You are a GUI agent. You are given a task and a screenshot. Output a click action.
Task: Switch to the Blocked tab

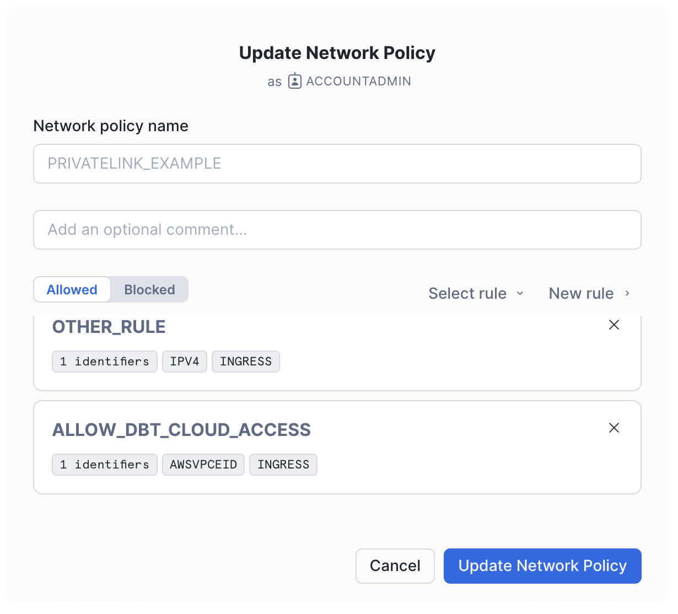click(149, 289)
